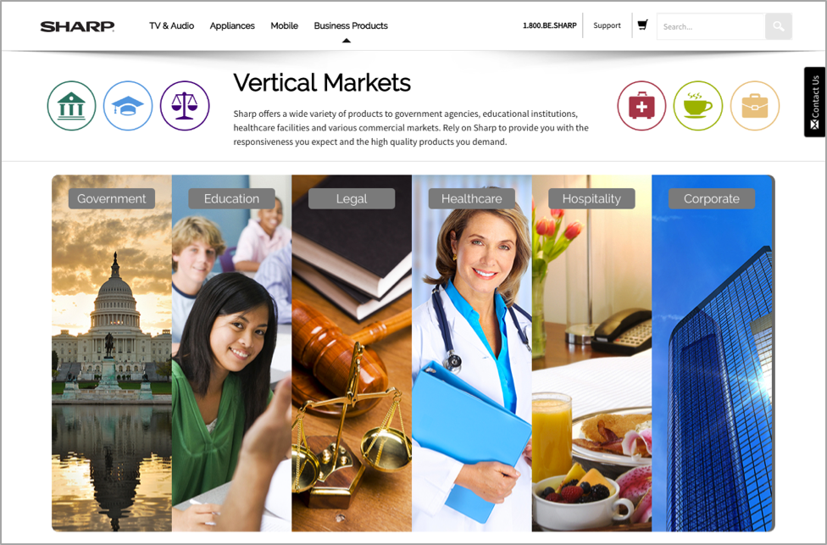Select the blue graduation cap icon
The image size is (827, 545).
(128, 105)
